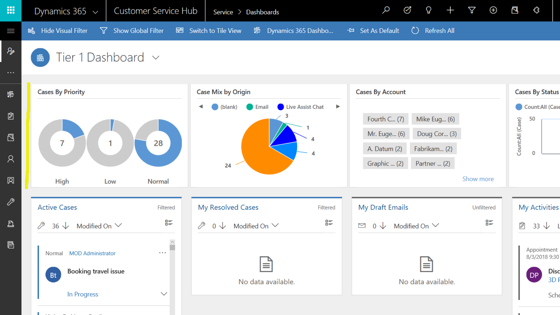Click the Tier 1 Dashboard round icon
The width and height of the screenshot is (560, 315).
[40, 57]
